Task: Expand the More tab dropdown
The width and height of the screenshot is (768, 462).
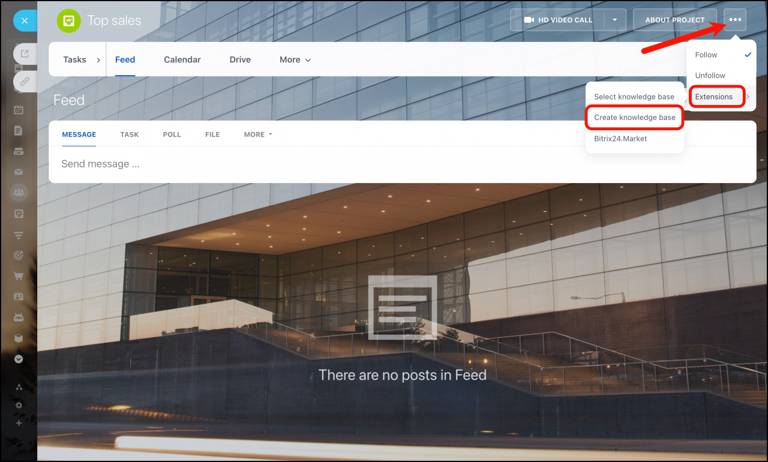Action: [x=295, y=59]
